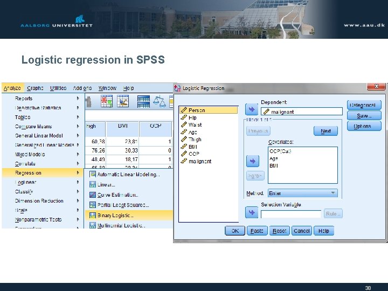Click the Next block button
388x291 pixels.
(325, 131)
